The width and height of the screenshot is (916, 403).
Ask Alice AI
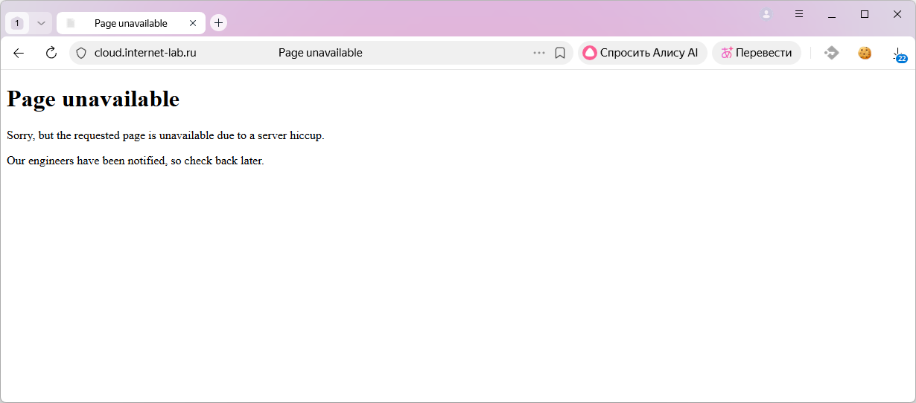click(x=642, y=53)
